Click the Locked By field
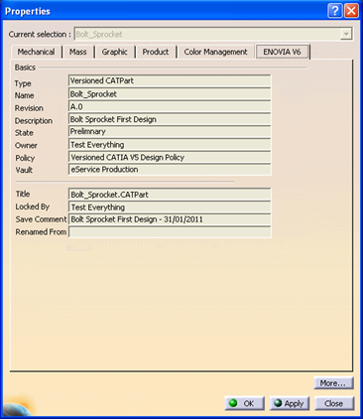This screenshot has height=419, width=363. [170, 208]
